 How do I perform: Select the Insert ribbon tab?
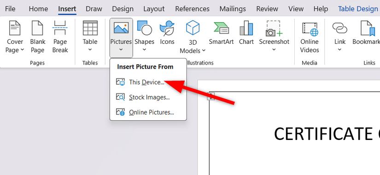coord(67,9)
